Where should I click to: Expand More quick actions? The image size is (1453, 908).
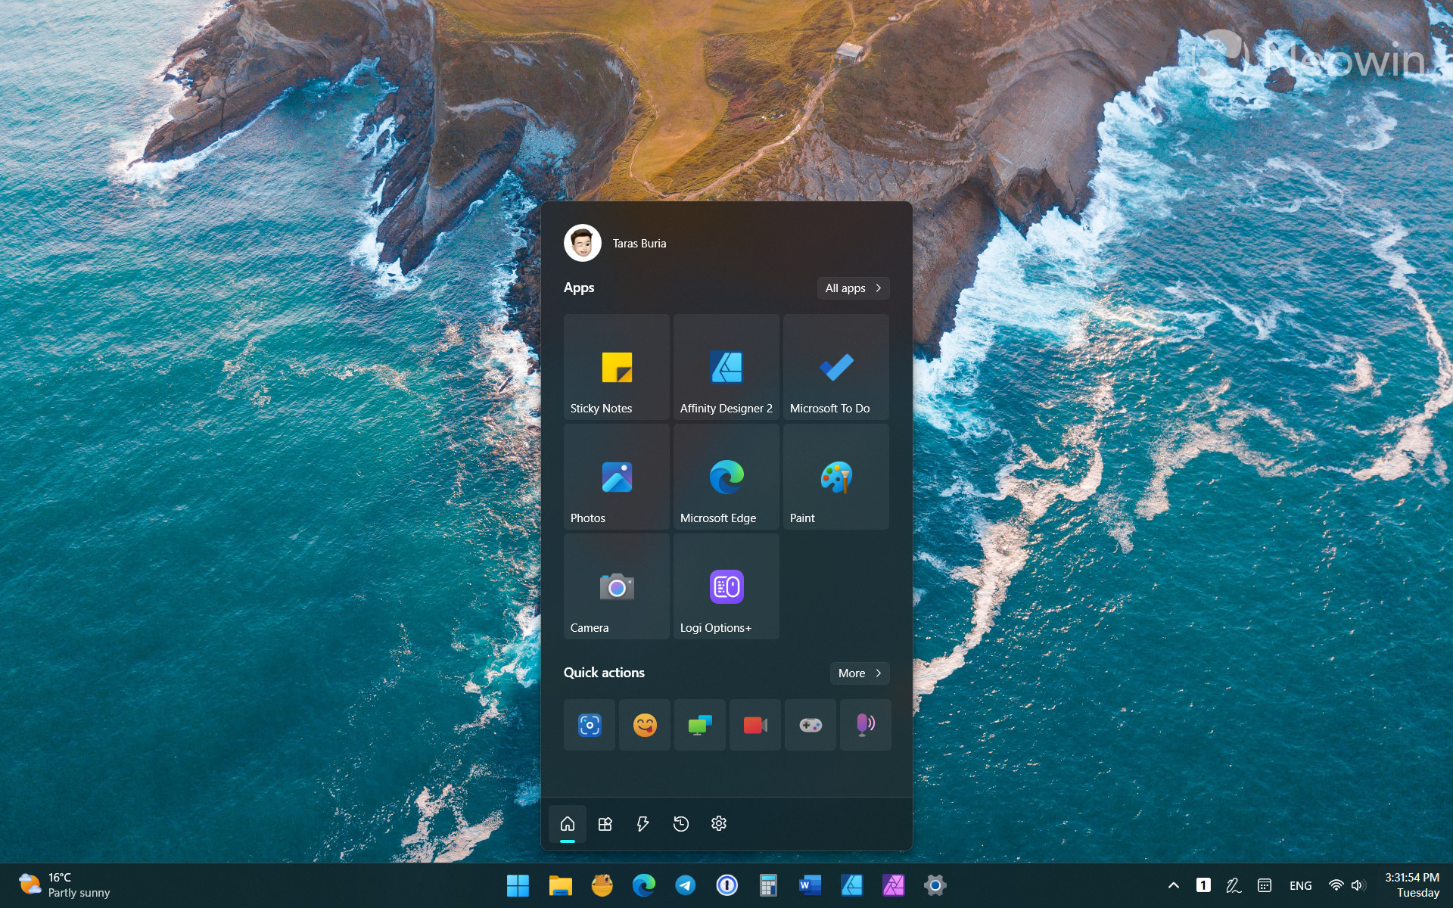point(860,673)
